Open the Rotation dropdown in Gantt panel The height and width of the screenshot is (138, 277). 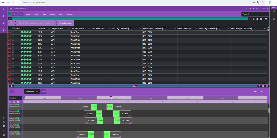pos(32,92)
